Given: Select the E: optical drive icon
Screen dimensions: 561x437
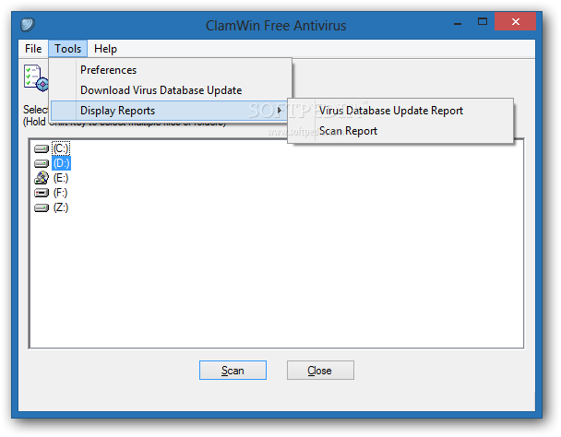Looking at the screenshot, I should coord(42,178).
